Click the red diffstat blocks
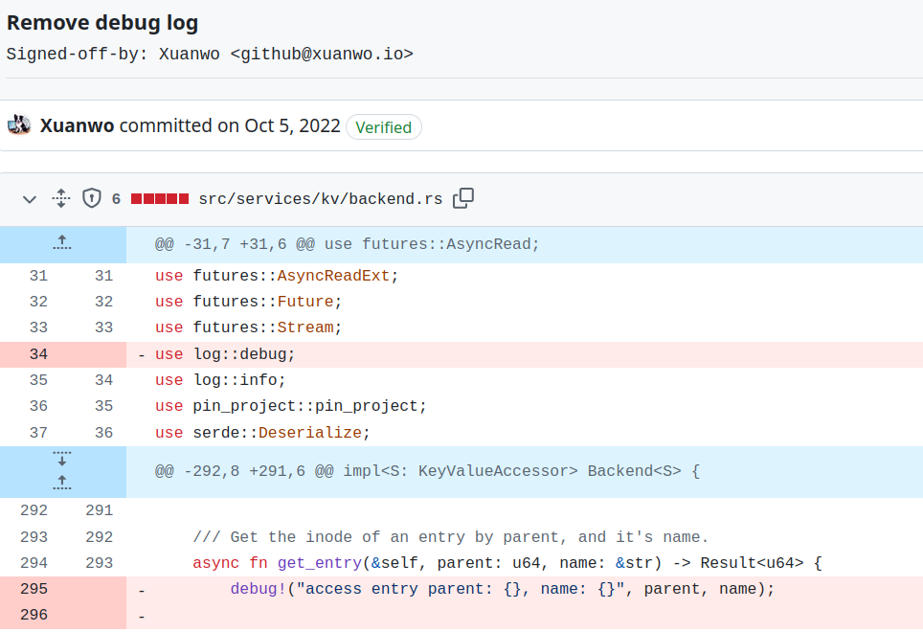 click(160, 199)
